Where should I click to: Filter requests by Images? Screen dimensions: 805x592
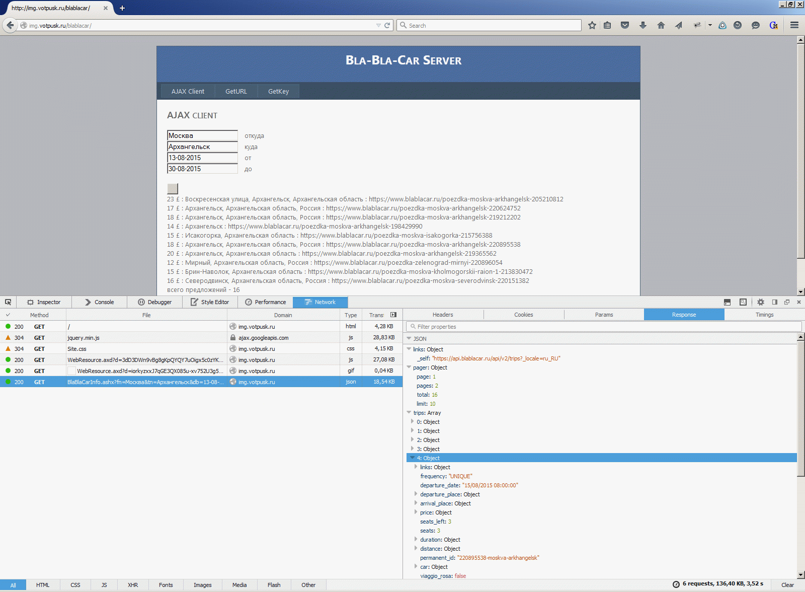203,585
